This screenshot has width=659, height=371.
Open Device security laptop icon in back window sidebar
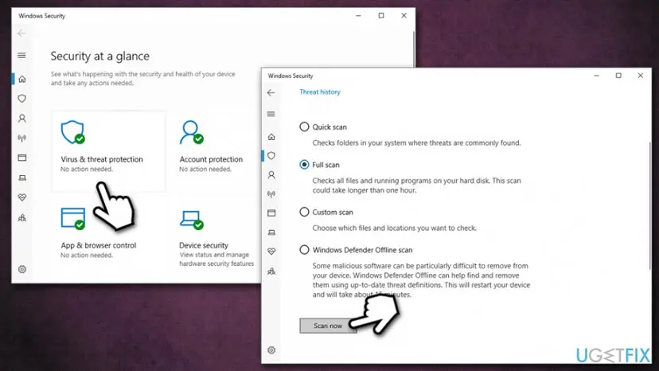pos(21,178)
